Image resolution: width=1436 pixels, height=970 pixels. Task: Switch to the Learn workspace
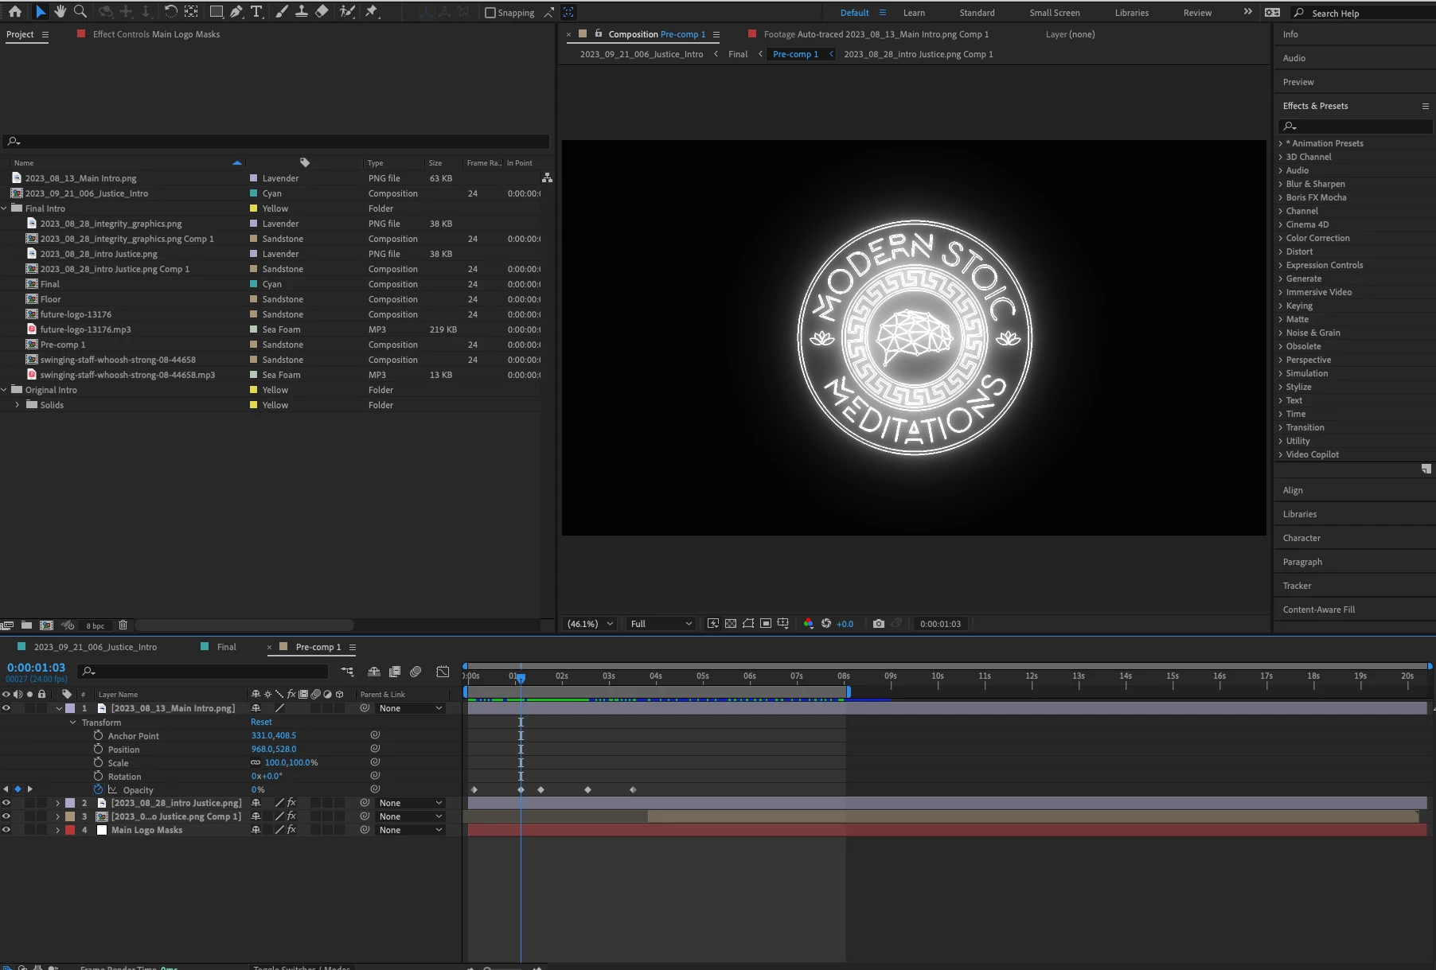coord(914,13)
